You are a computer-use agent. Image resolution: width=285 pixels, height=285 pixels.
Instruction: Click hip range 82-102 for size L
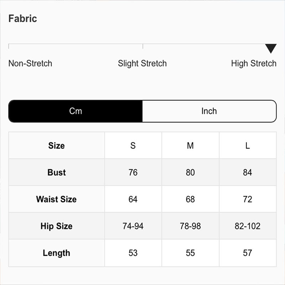pos(248,226)
